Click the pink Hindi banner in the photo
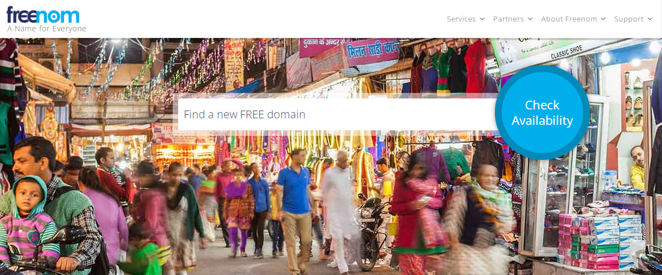 [x=372, y=52]
